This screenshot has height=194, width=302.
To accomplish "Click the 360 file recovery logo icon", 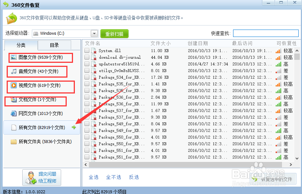I will [11, 18].
